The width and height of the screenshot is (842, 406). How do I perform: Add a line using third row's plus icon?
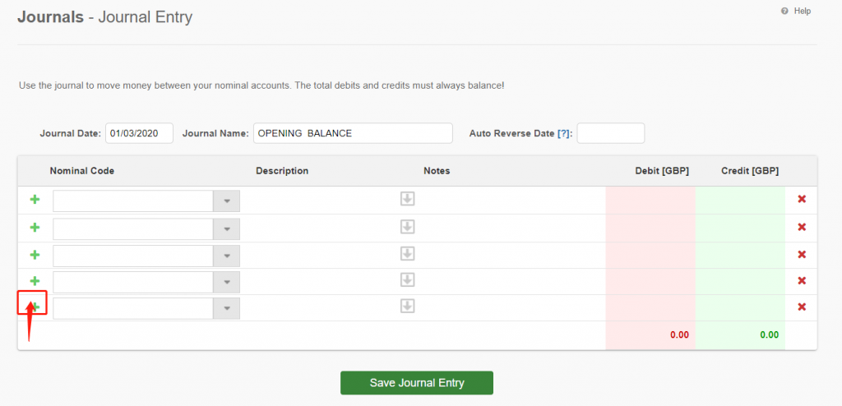click(35, 255)
